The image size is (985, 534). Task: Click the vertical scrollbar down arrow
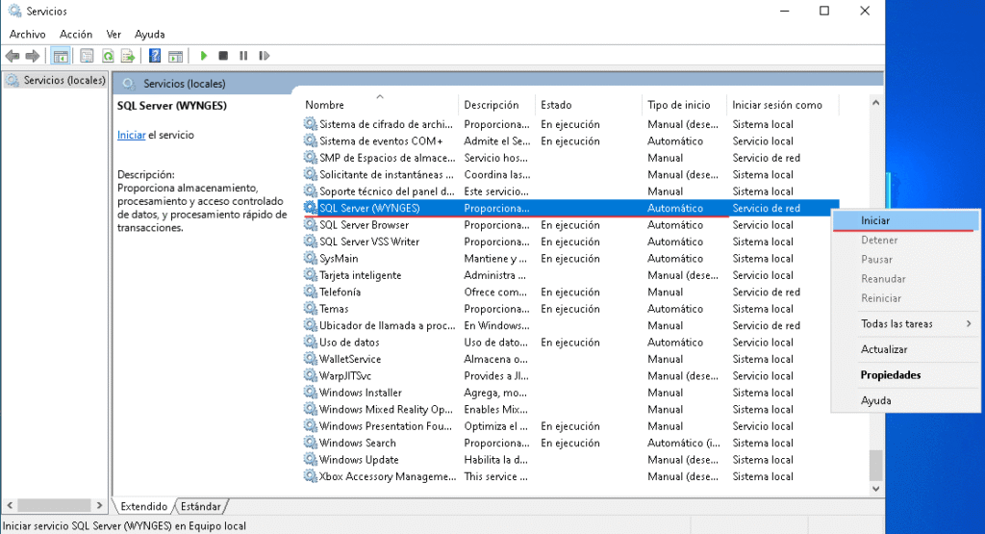875,489
